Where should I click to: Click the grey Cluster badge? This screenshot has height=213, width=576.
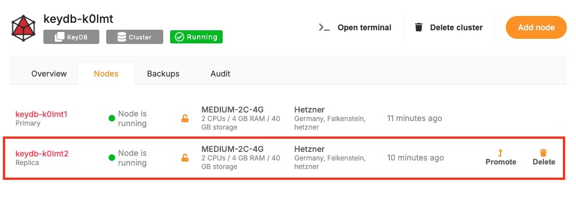click(135, 37)
